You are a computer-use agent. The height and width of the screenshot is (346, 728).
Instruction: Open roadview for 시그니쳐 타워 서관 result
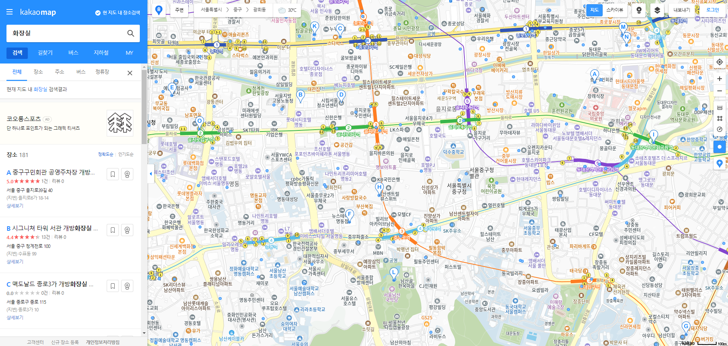coord(127,230)
